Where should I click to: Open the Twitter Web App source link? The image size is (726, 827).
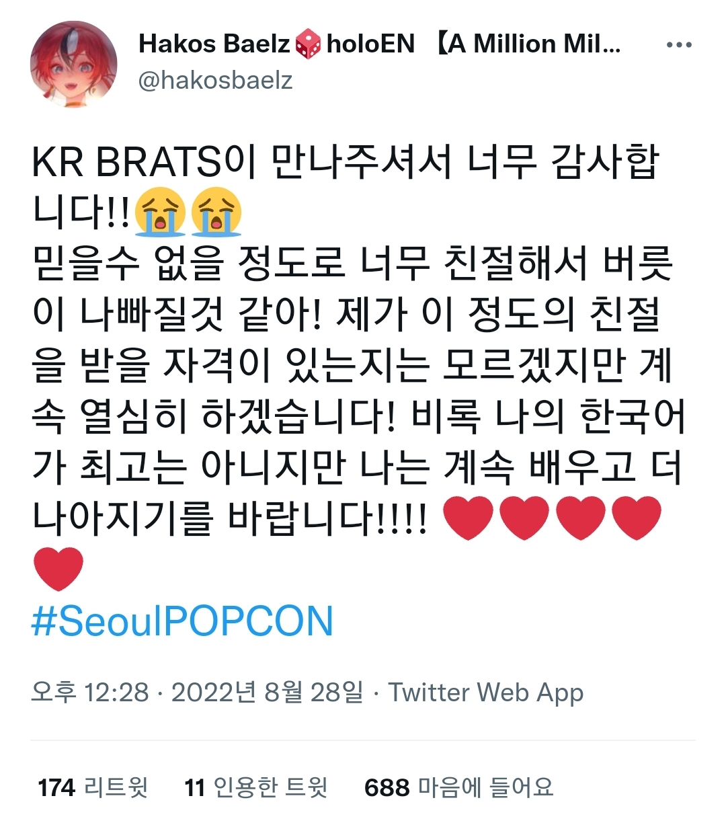[x=486, y=693]
